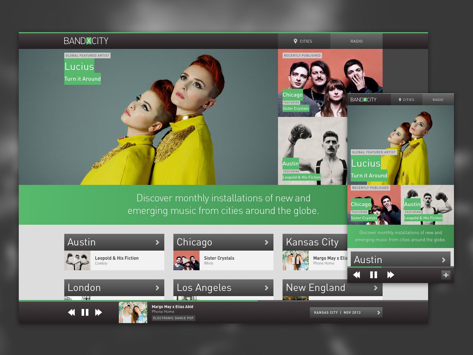
Task: Skip to next track in desktop player
Action: [x=98, y=312]
